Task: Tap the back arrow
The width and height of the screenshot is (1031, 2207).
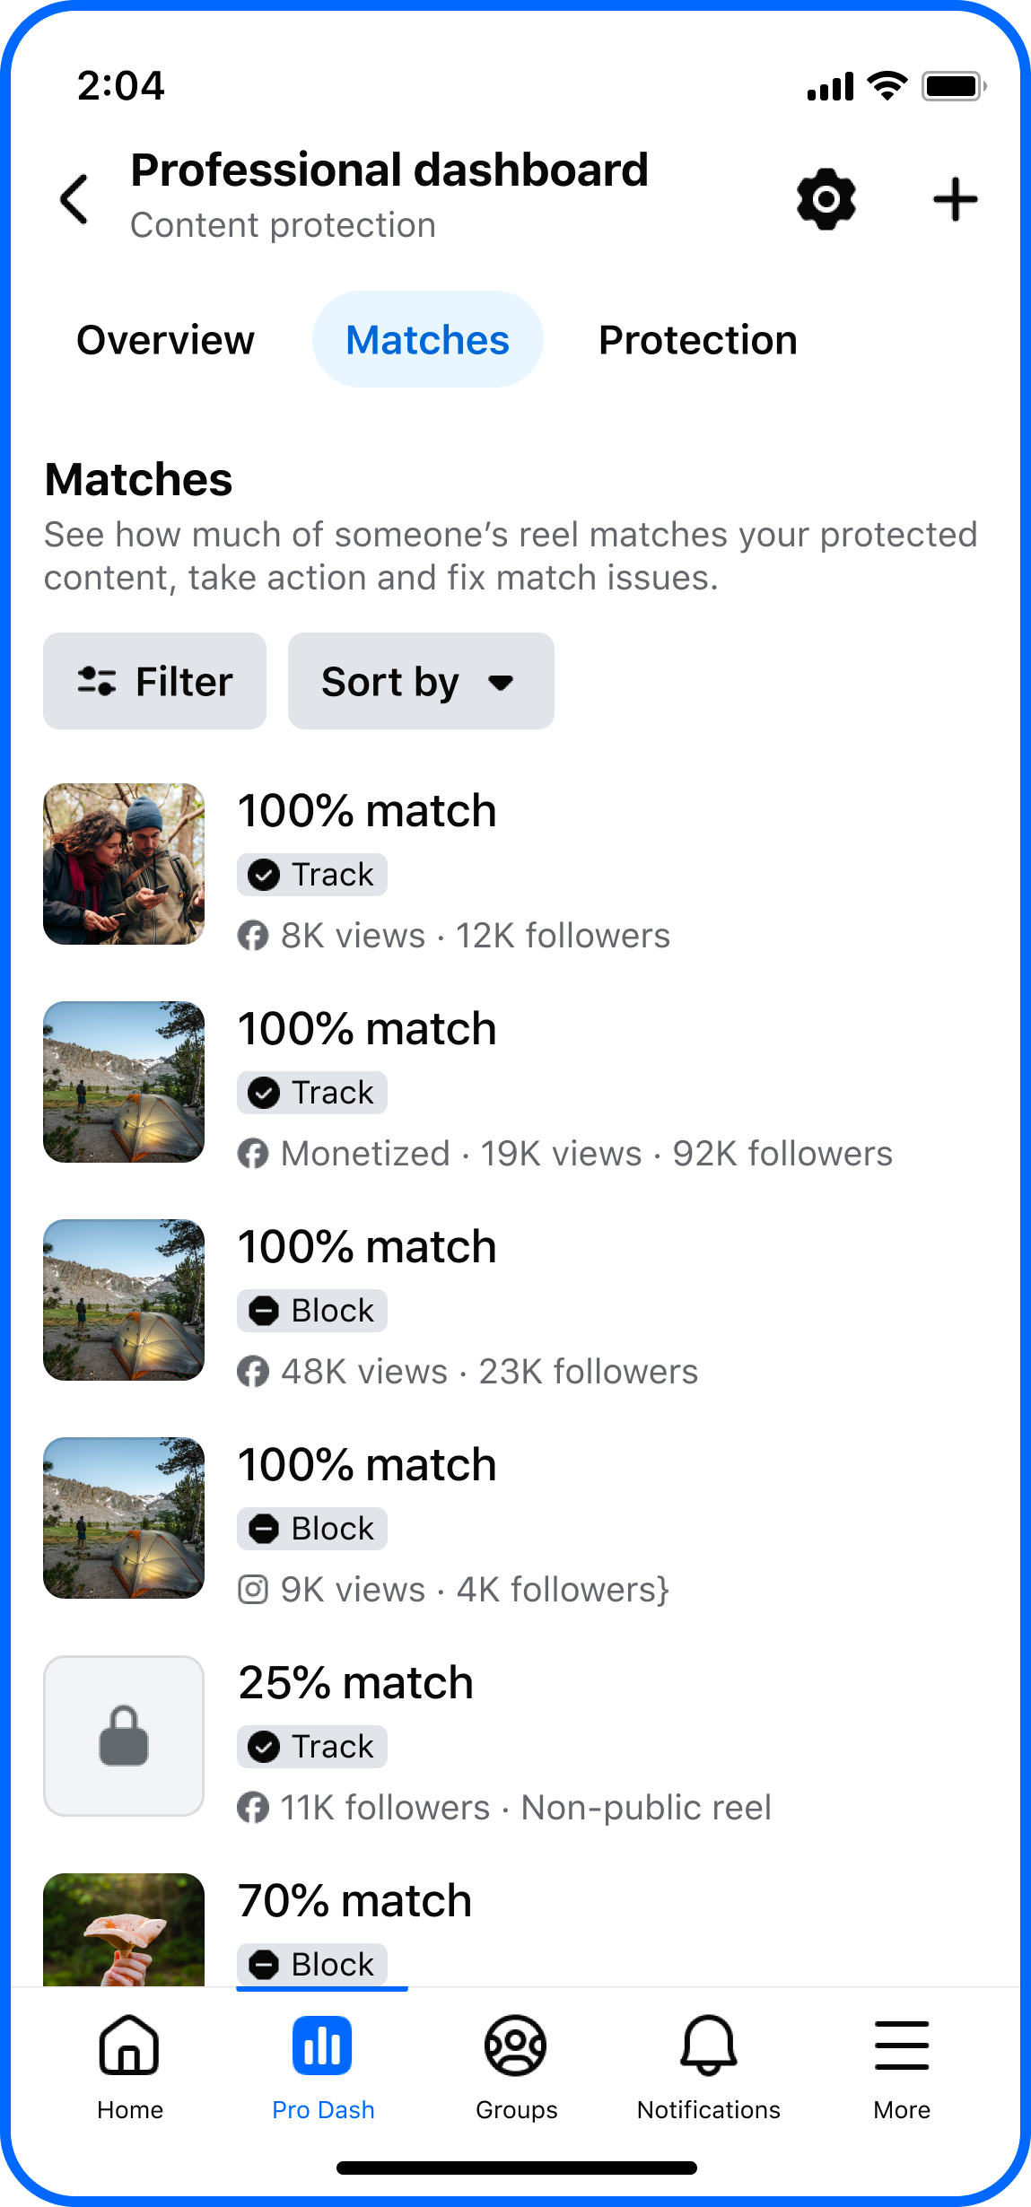Action: tap(74, 198)
